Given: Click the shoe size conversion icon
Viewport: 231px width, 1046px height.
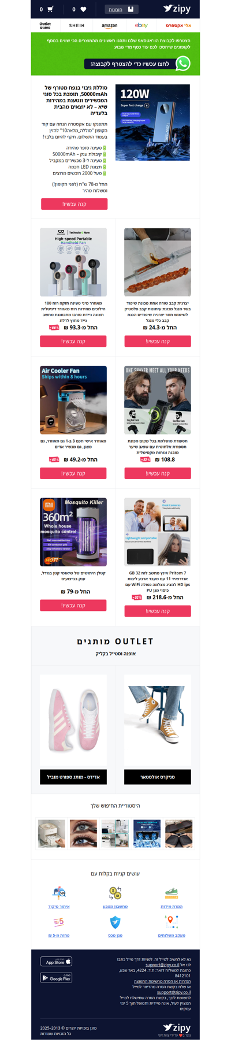Looking at the screenshot, I should coord(172,893).
